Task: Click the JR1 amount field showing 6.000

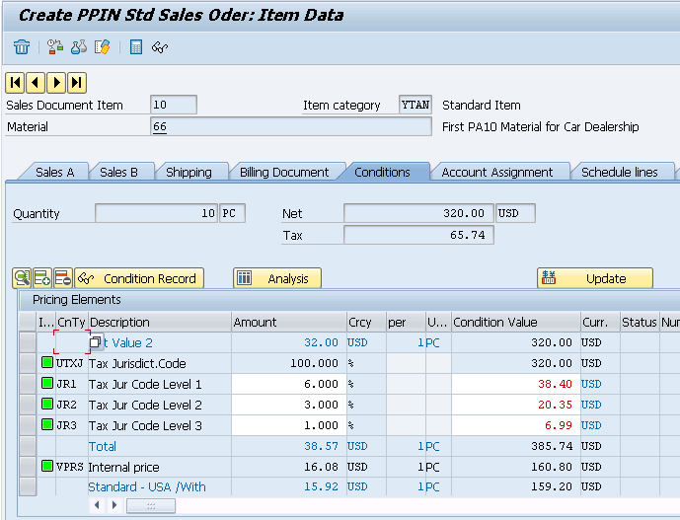Action: point(286,384)
